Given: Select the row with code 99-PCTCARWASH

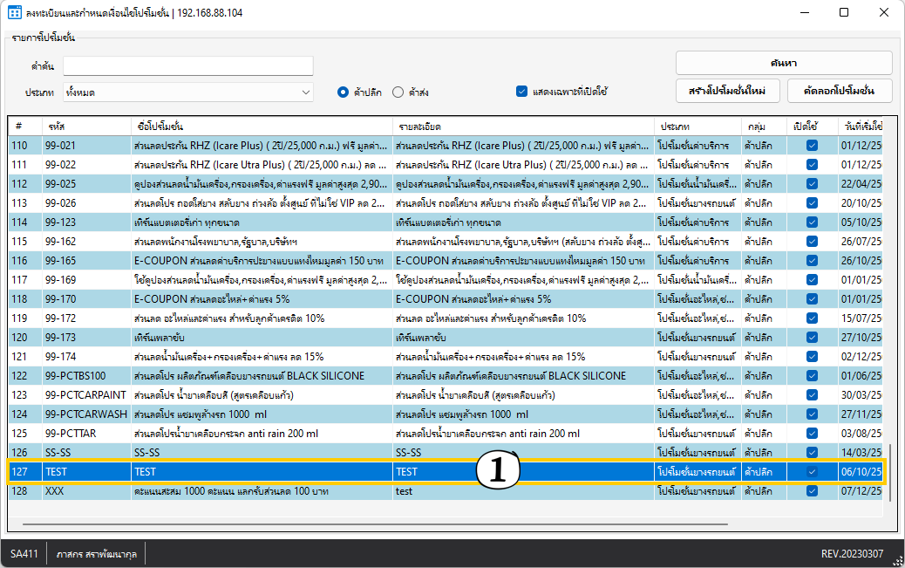Looking at the screenshot, I should (x=262, y=414).
